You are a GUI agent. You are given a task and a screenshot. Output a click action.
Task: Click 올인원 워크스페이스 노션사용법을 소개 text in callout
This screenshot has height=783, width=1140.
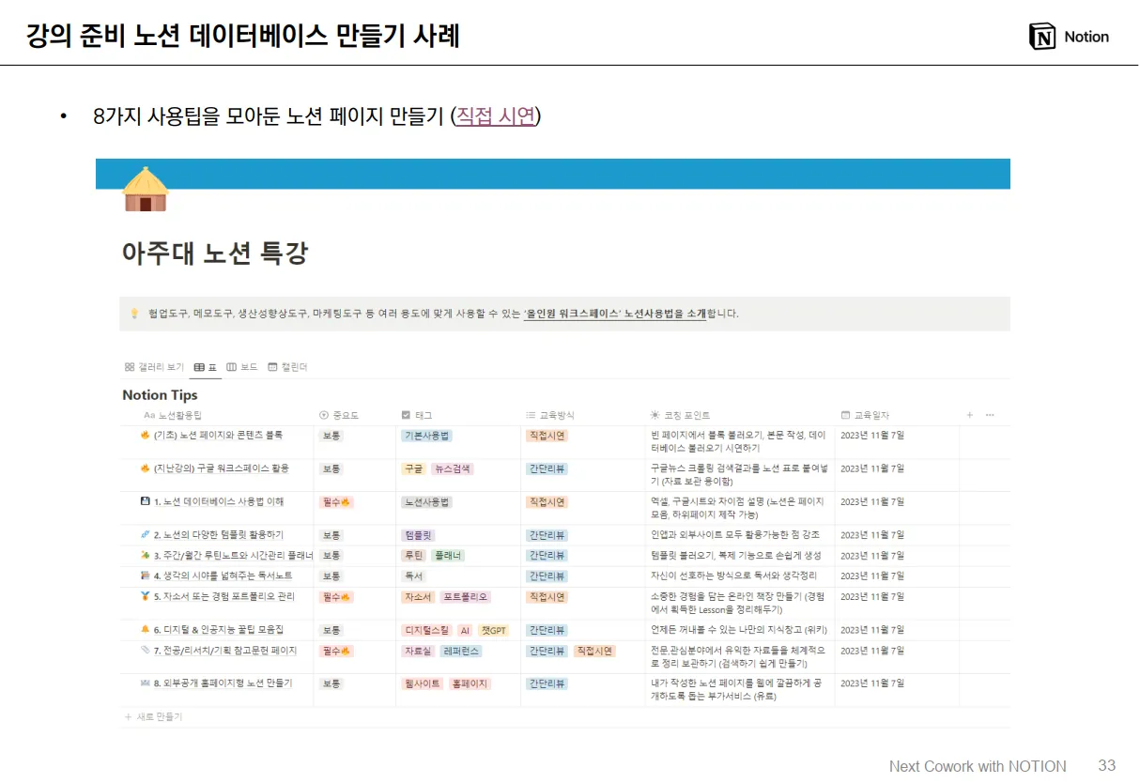tap(614, 314)
